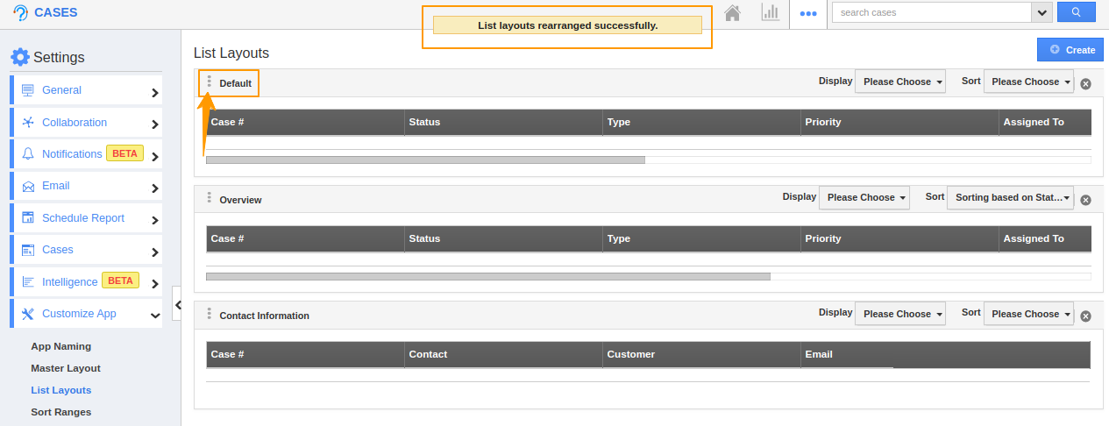The image size is (1109, 426).
Task: Select Master Layout in Customize App
Action: 66,368
